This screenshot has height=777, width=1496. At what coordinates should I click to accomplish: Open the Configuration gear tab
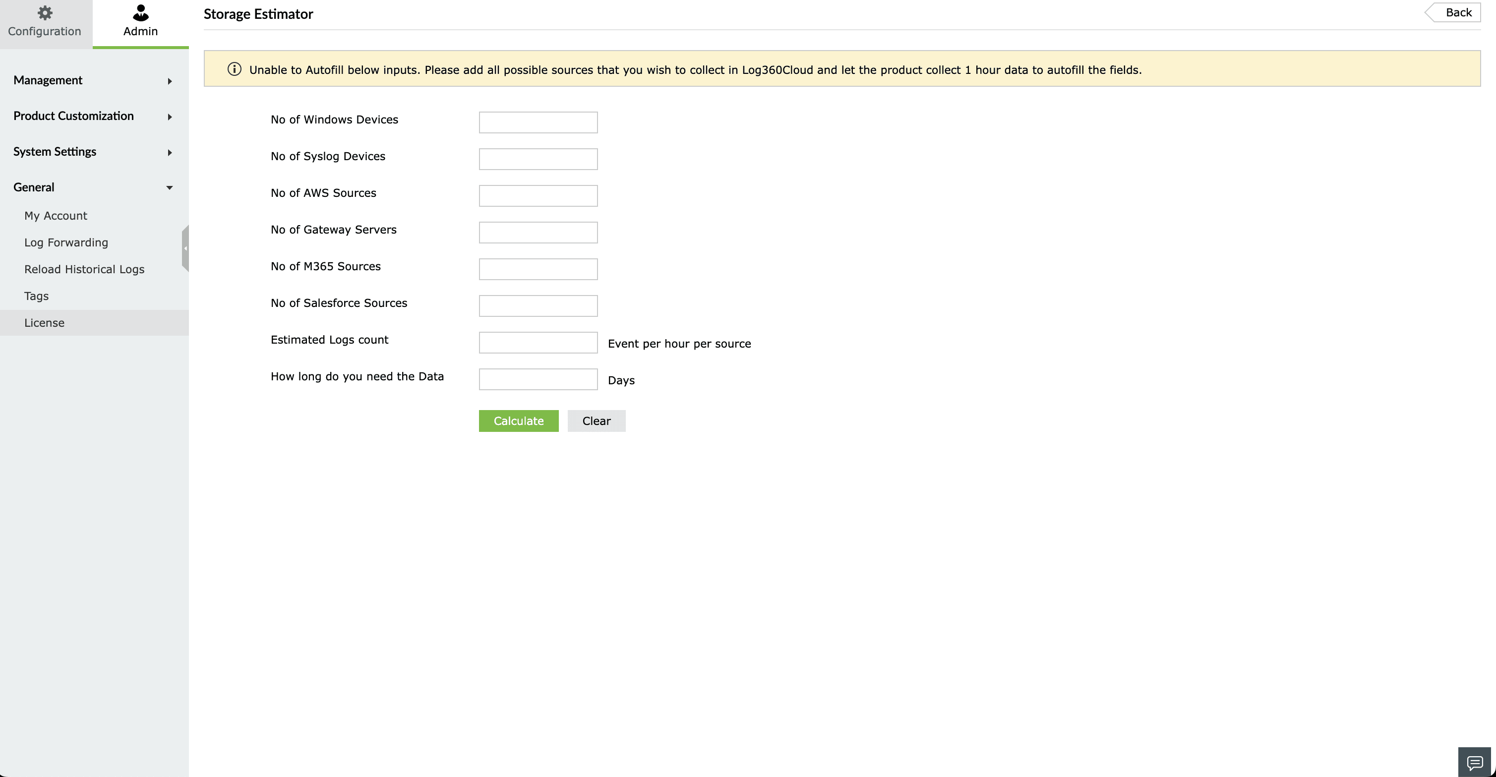(45, 22)
